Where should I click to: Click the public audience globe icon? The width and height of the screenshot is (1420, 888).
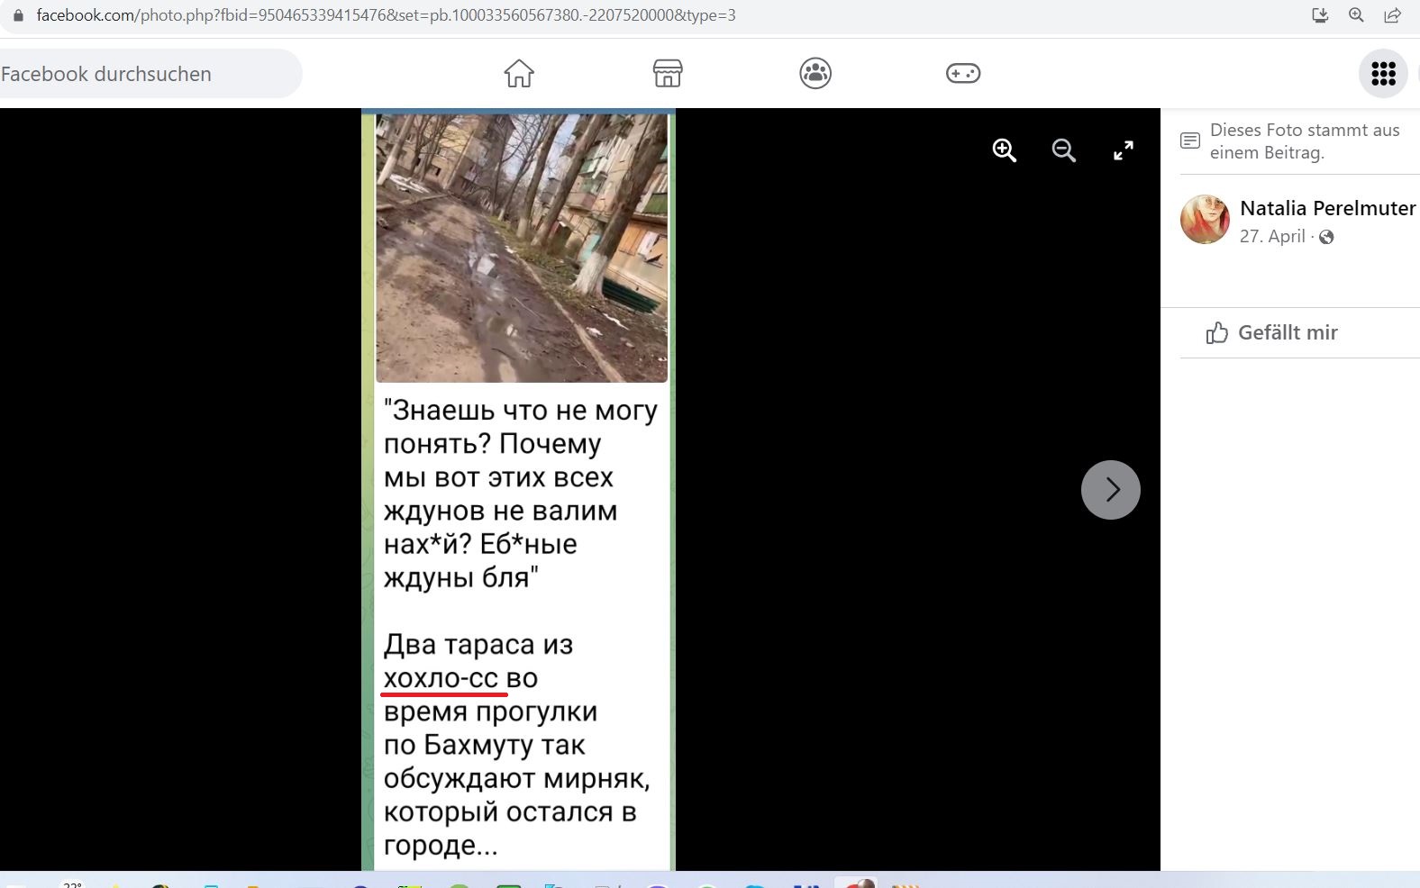1326,237
